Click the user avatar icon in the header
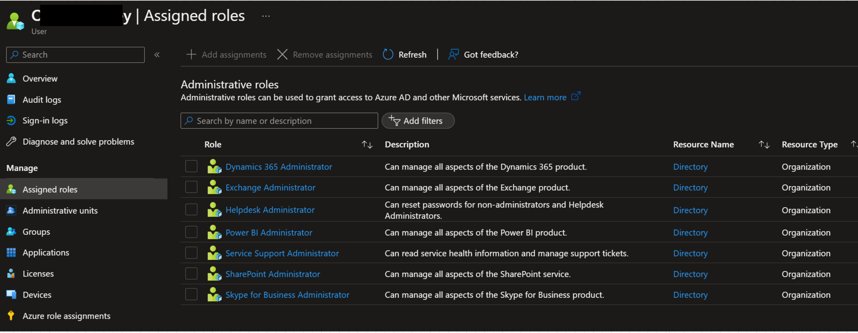This screenshot has height=333, width=858. pos(15,21)
